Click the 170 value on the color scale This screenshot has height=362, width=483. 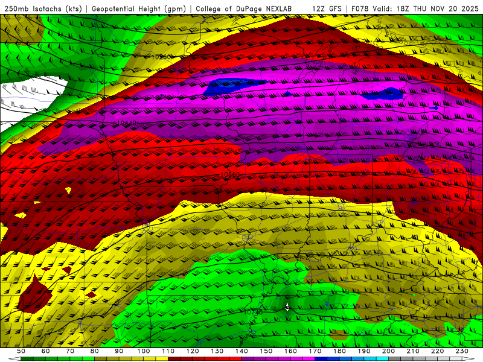[315, 351]
